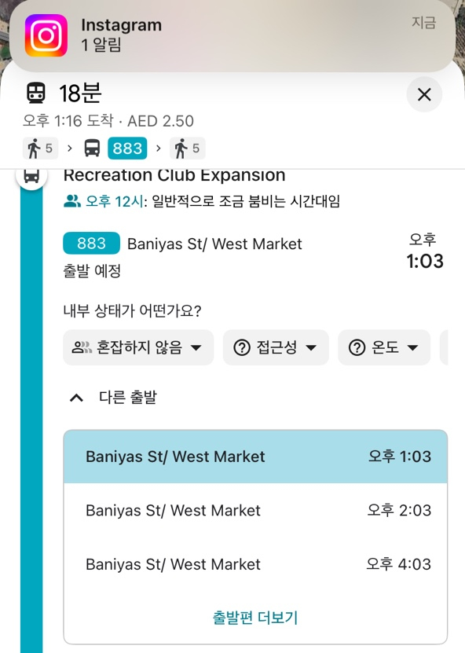Select the first walking step icon
Image resolution: width=465 pixels, height=653 pixels.
(40, 149)
